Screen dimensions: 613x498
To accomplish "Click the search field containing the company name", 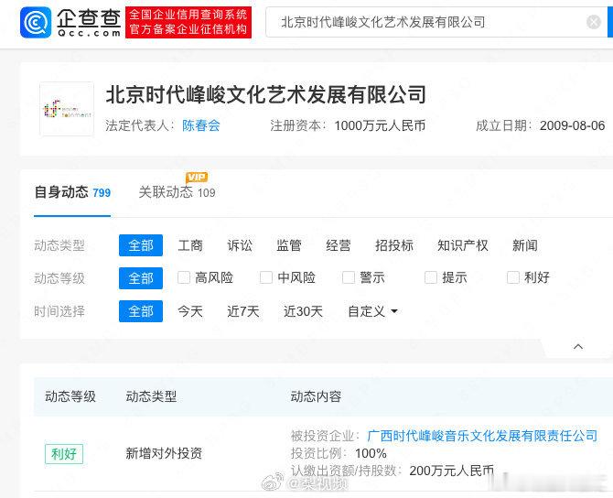I will point(436,22).
